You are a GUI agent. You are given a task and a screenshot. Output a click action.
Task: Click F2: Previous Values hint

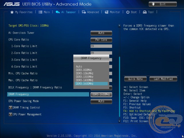[x=137, y=104]
